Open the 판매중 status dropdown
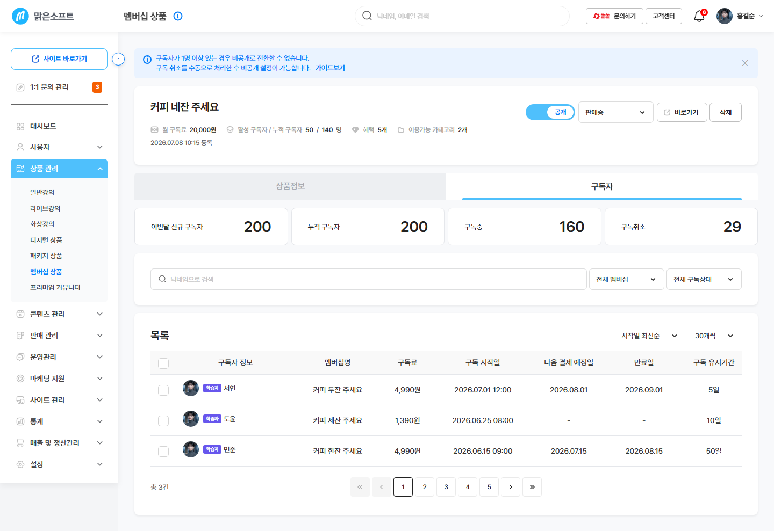 616,112
